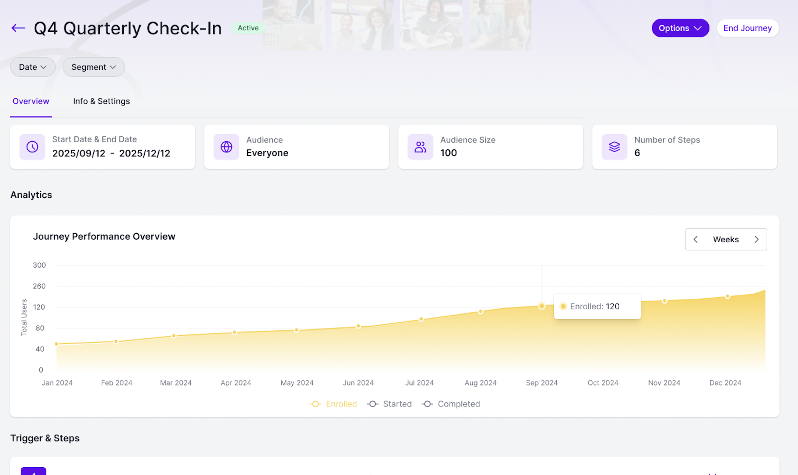
Task: Open the Date filter dropdown
Action: click(33, 67)
